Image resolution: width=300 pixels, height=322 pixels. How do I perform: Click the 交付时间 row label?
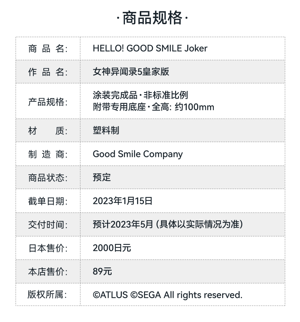pos(47,225)
